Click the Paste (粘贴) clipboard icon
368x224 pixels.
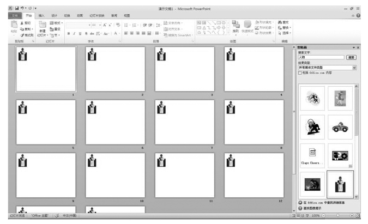14,25
